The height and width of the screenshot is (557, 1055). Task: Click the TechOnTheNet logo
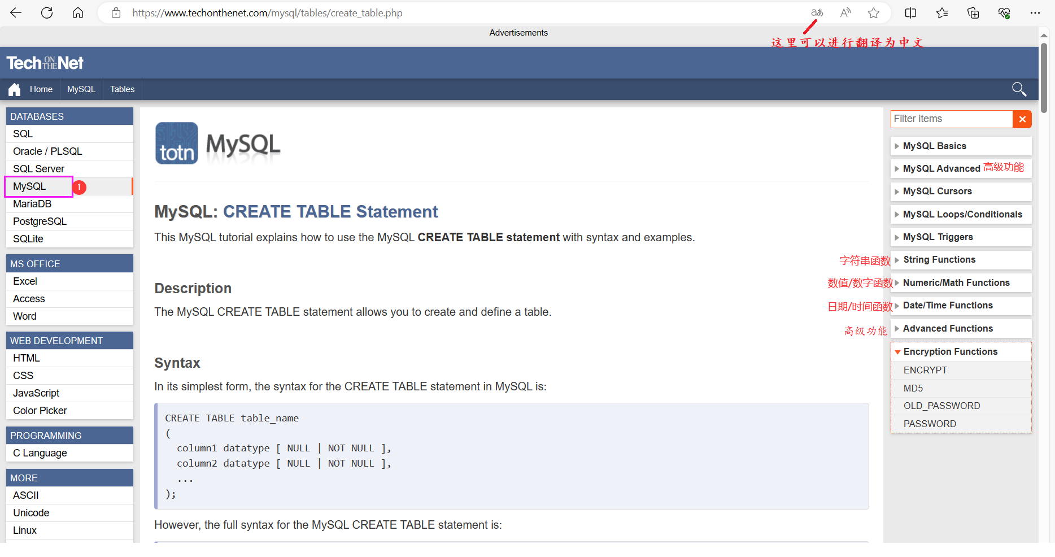click(45, 63)
